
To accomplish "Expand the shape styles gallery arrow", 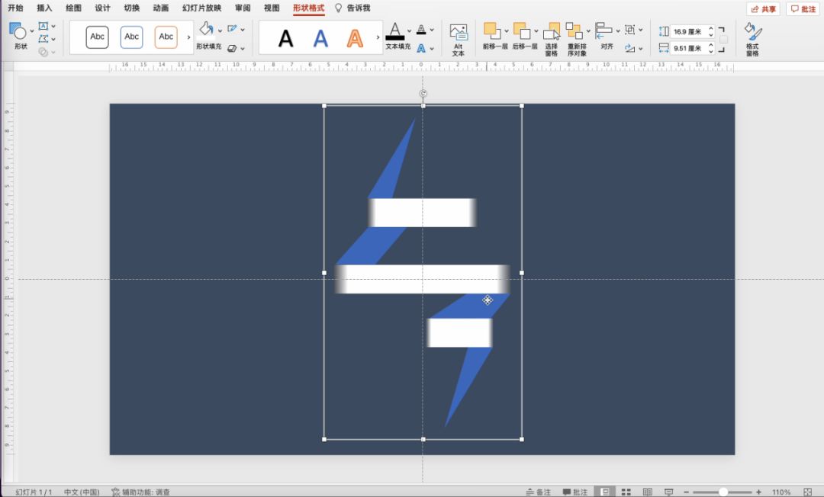I will tap(188, 37).
